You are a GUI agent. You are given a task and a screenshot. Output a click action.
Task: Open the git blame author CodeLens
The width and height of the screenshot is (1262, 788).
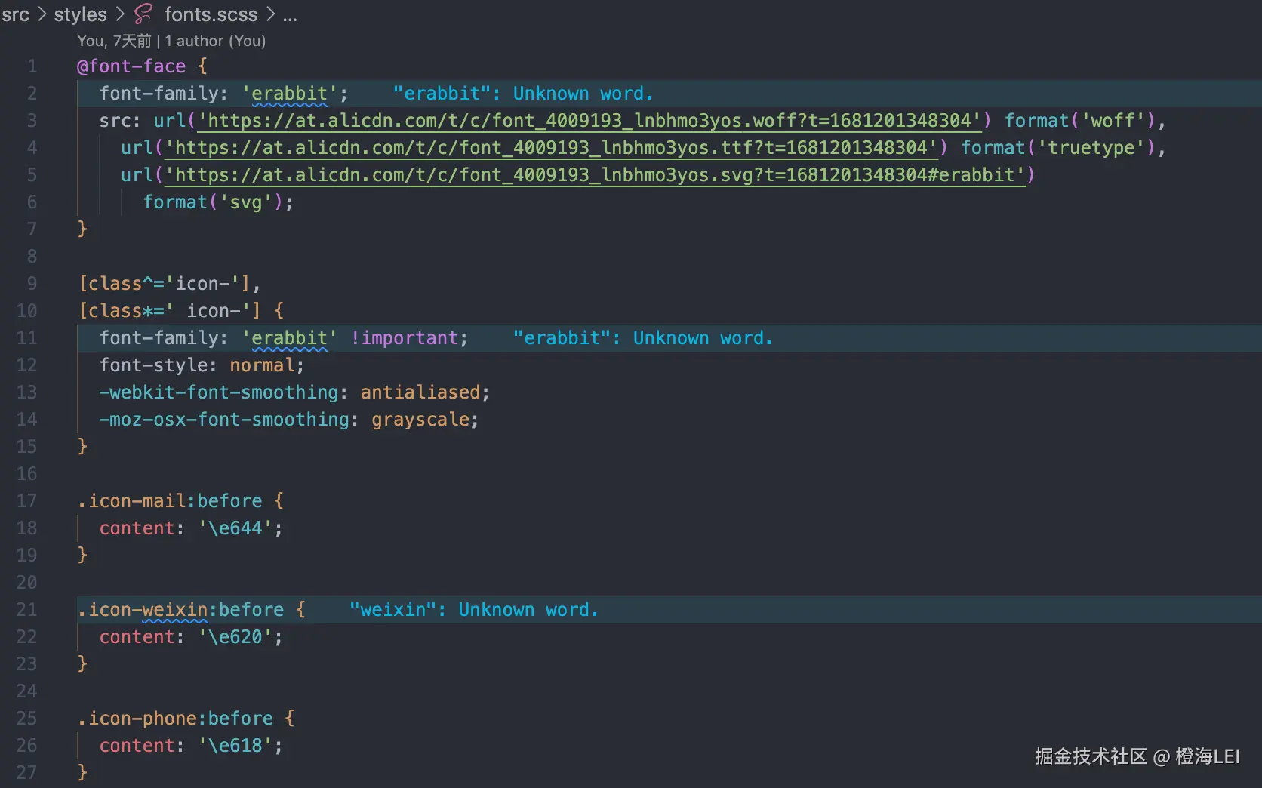click(x=171, y=41)
